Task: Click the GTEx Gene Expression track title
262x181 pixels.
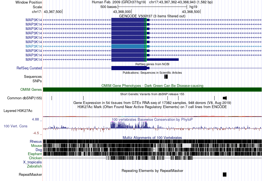Action: click(152, 103)
